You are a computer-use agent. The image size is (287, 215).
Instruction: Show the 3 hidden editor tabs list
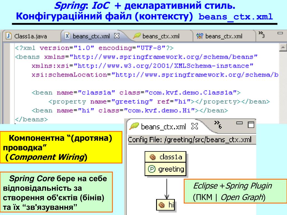(261, 34)
